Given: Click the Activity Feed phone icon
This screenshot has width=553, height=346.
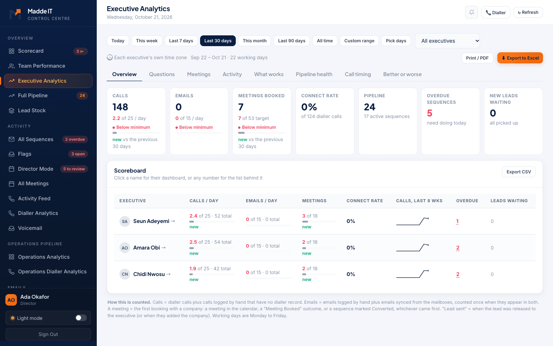Looking at the screenshot, I should point(12,199).
